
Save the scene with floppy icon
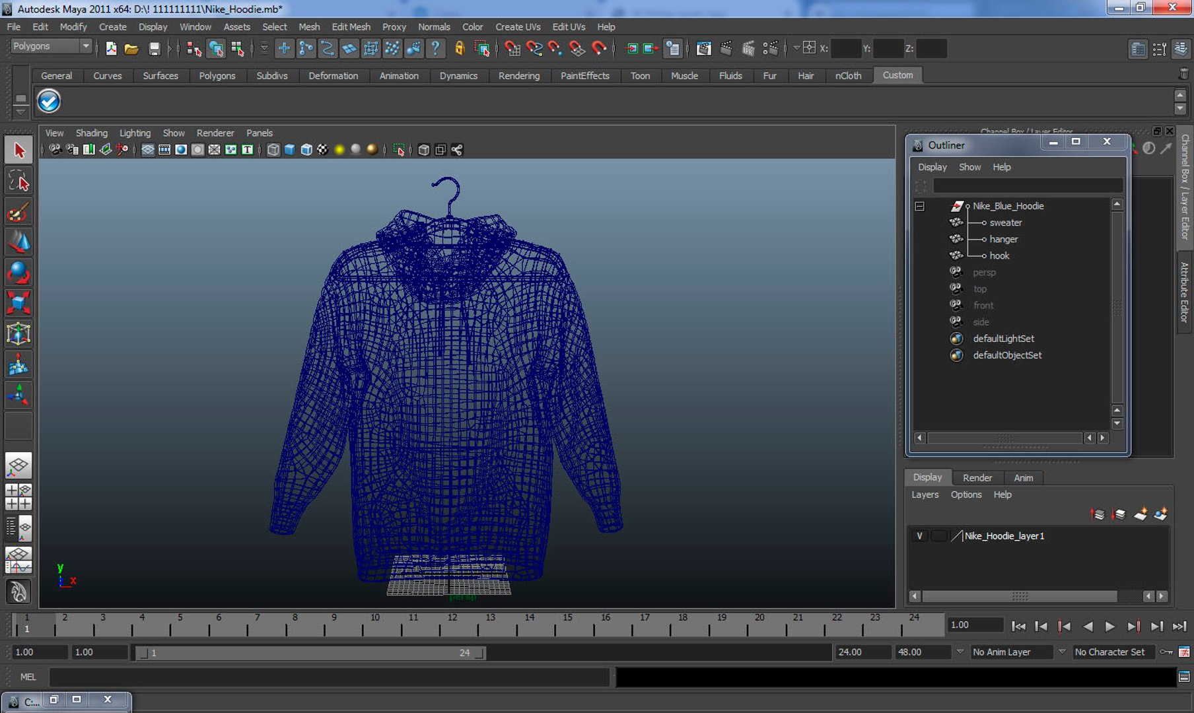pyautogui.click(x=154, y=48)
